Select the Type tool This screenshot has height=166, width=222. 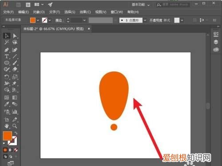7,56
